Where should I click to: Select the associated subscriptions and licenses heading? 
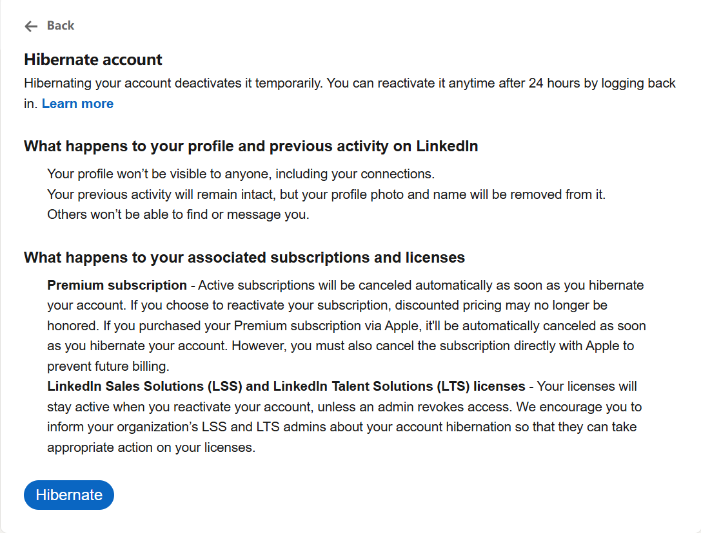point(244,257)
